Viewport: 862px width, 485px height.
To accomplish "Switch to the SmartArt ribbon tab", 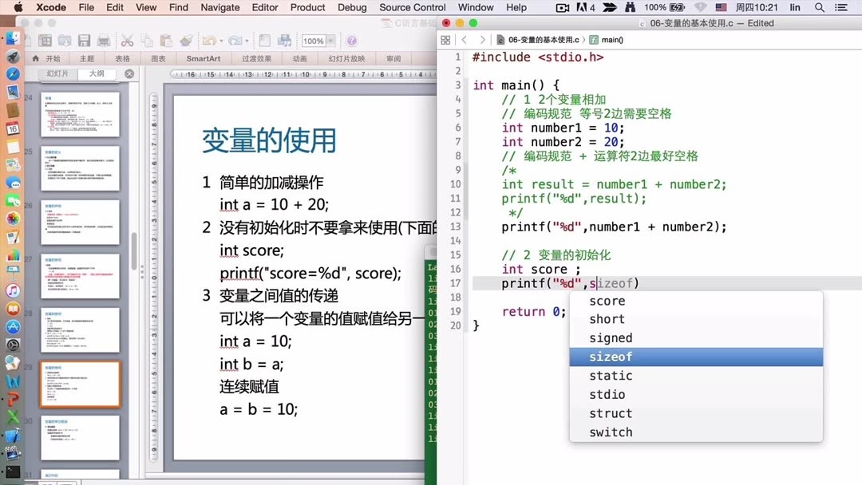I will pos(203,57).
